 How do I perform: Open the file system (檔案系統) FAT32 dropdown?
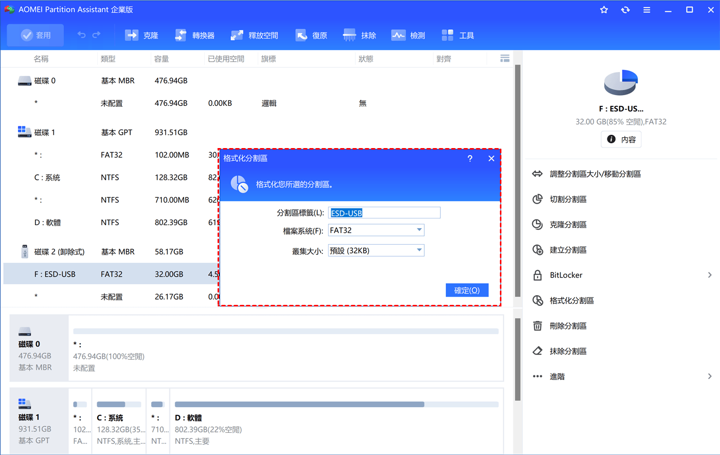pos(376,230)
